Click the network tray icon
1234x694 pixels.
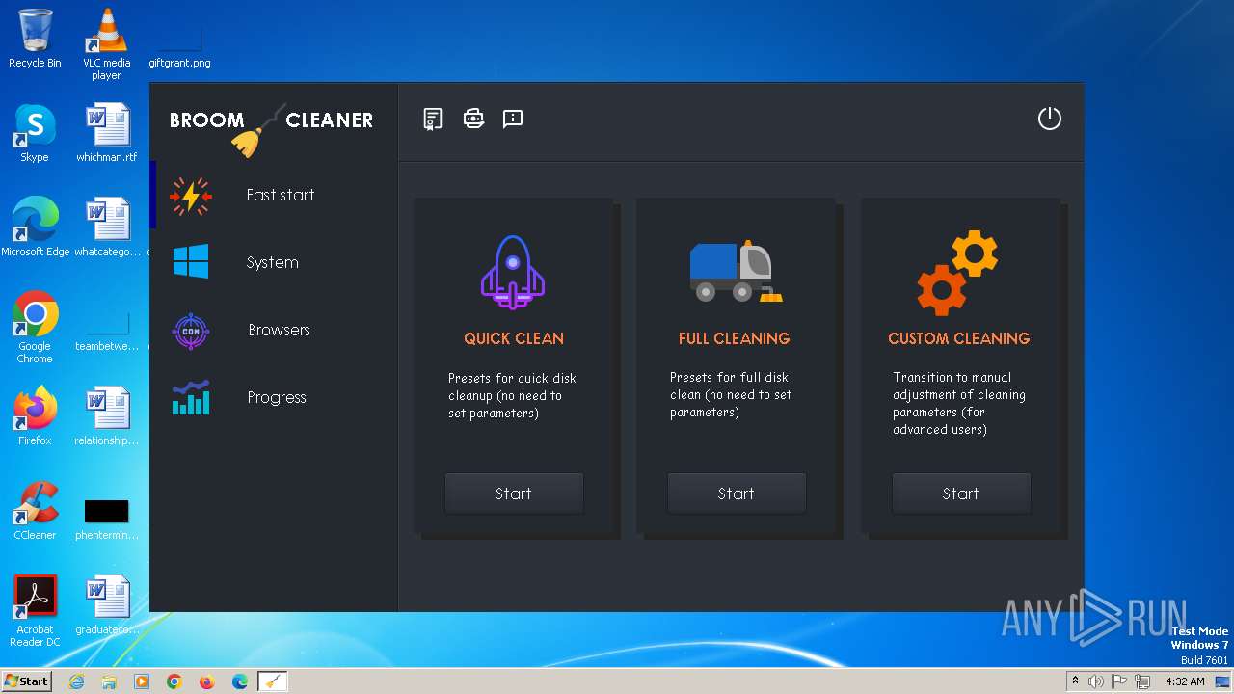(x=1143, y=681)
